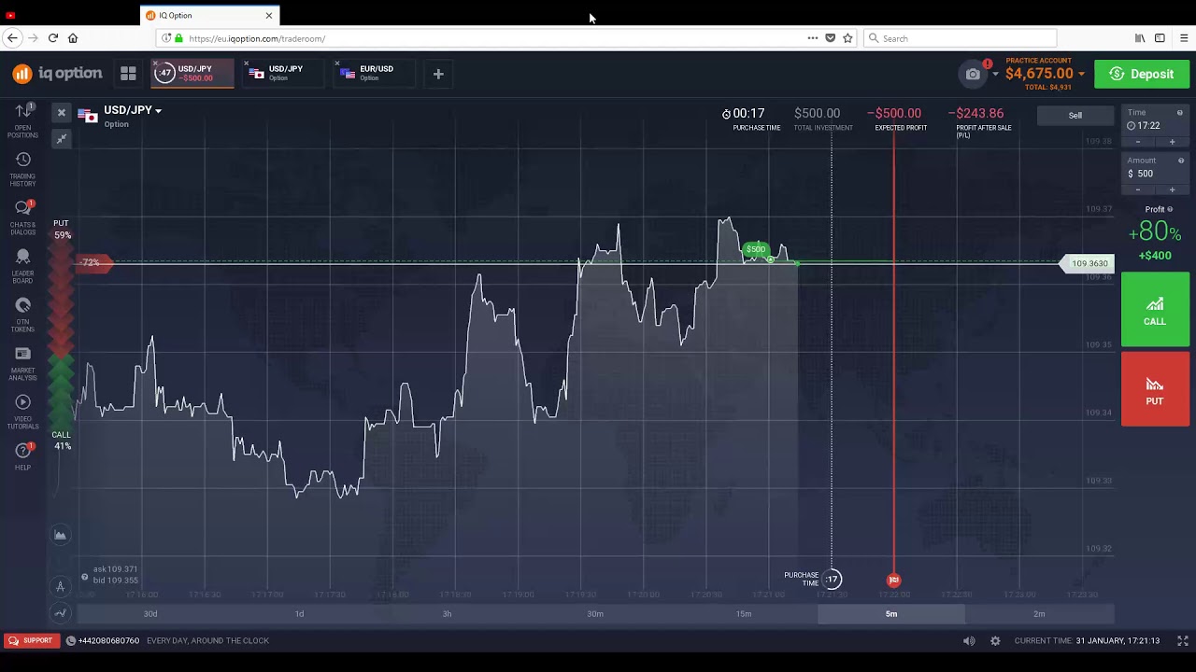
Task: Click the Profit info question icon
Action: (x=1170, y=209)
